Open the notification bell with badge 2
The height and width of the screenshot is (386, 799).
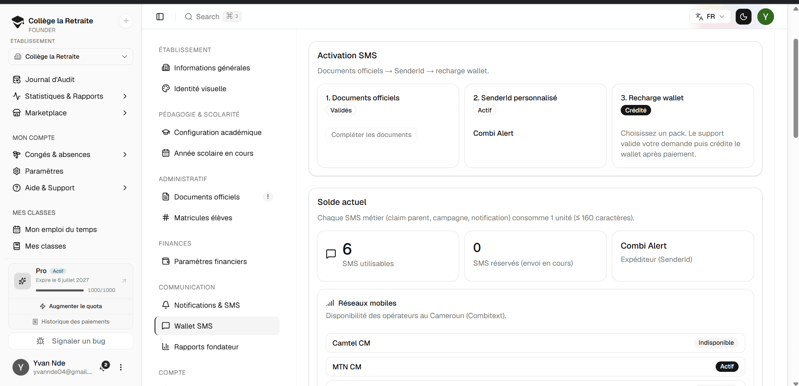tap(104, 366)
